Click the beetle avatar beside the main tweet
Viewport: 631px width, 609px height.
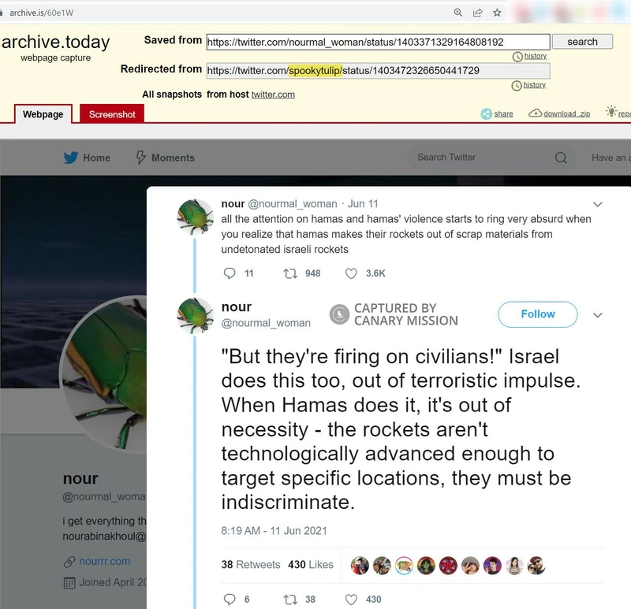[x=195, y=316]
